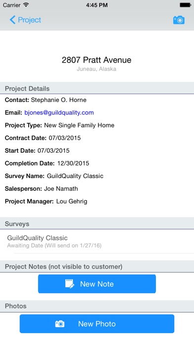Tap the notepad icon on New Note

point(70,284)
